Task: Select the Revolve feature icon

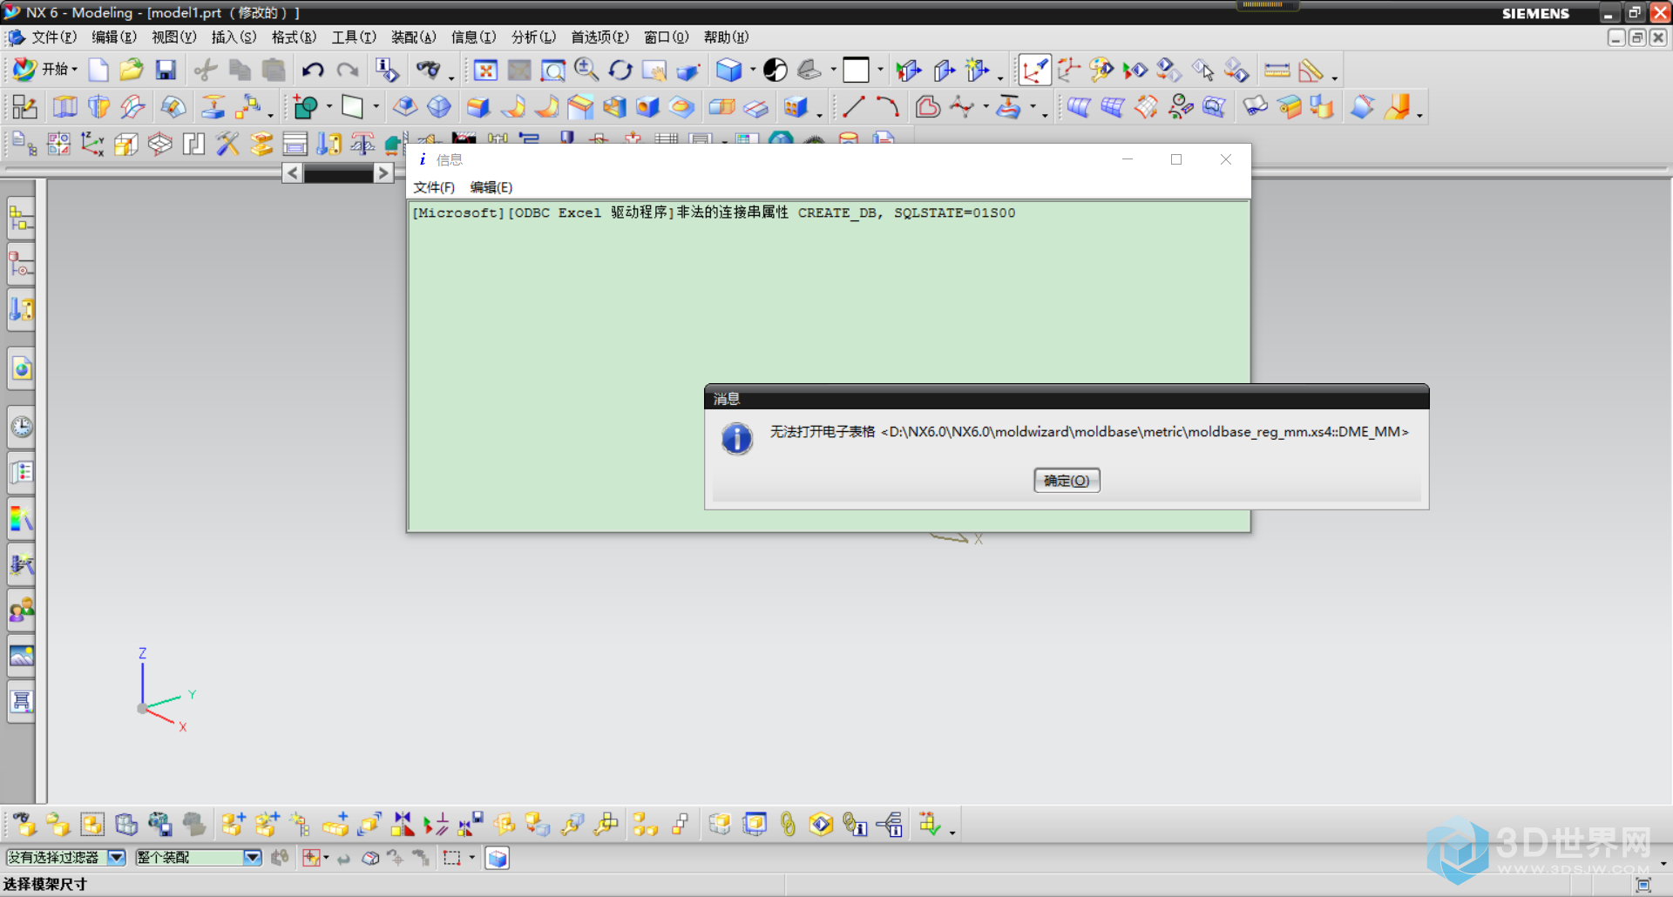Action: 98,107
